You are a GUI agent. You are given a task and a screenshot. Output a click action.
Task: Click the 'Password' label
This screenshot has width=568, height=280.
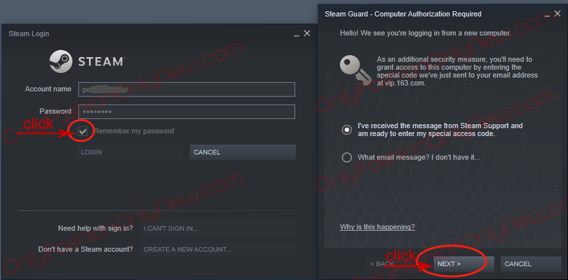pos(55,111)
